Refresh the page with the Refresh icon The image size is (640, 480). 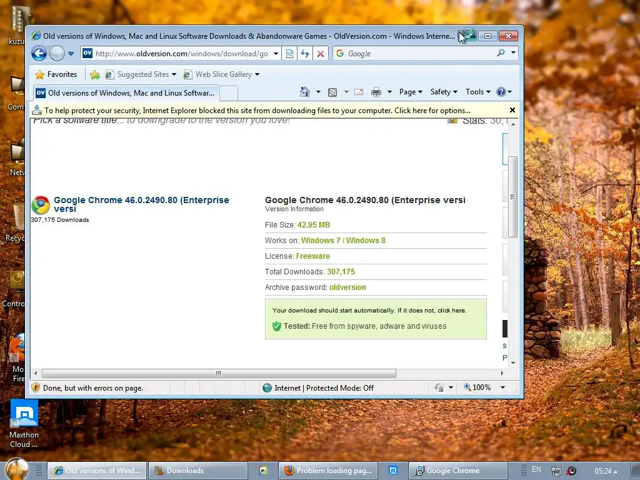pyautogui.click(x=305, y=54)
